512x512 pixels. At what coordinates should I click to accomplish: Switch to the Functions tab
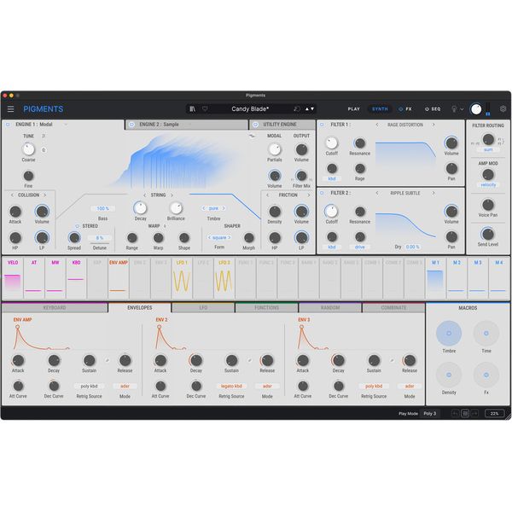pyautogui.click(x=266, y=307)
